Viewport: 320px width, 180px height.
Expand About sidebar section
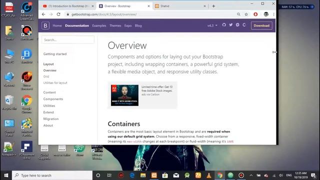pyautogui.click(x=48, y=125)
